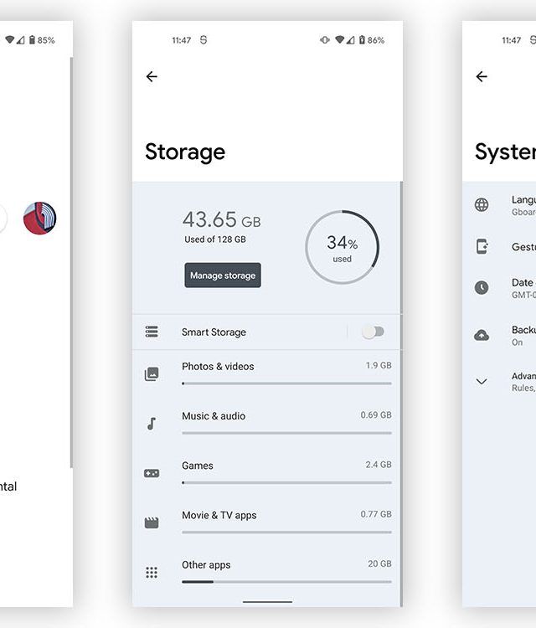Tap the Smart Storage label
The width and height of the screenshot is (536, 628).
point(214,332)
